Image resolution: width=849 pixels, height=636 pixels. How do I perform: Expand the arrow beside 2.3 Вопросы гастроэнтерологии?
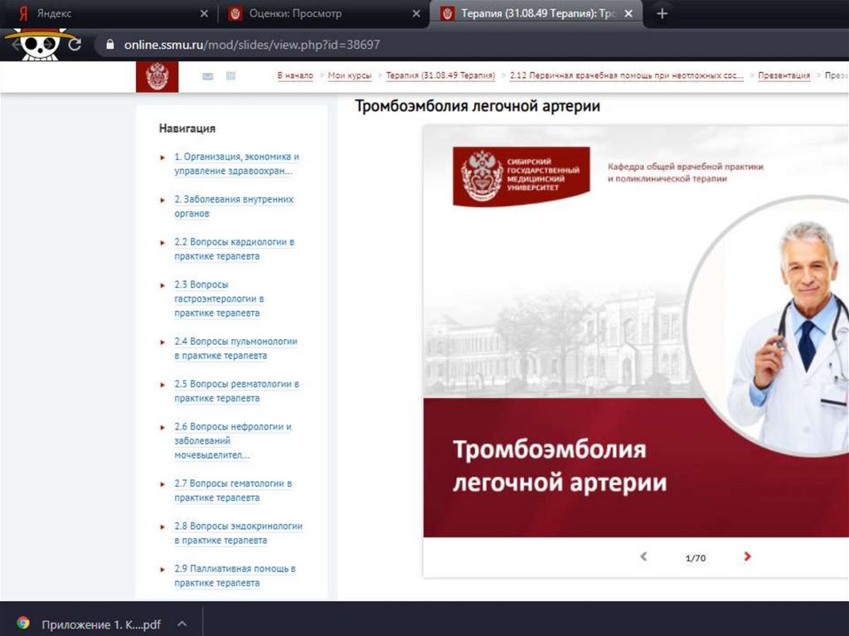[163, 285]
